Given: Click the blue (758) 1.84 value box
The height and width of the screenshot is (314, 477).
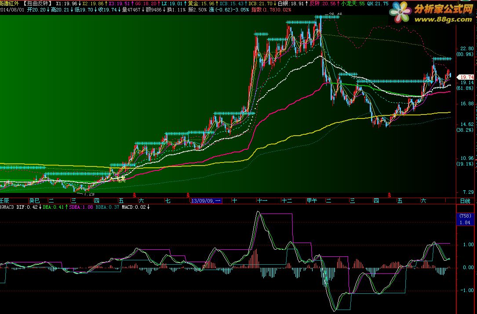Looking at the screenshot, I should pos(465,219).
